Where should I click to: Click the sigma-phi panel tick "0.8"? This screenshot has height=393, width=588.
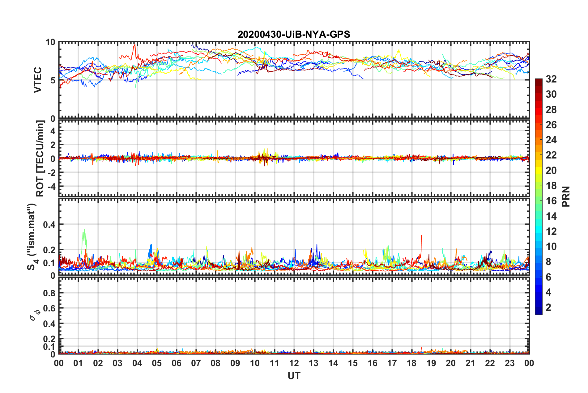point(49,293)
